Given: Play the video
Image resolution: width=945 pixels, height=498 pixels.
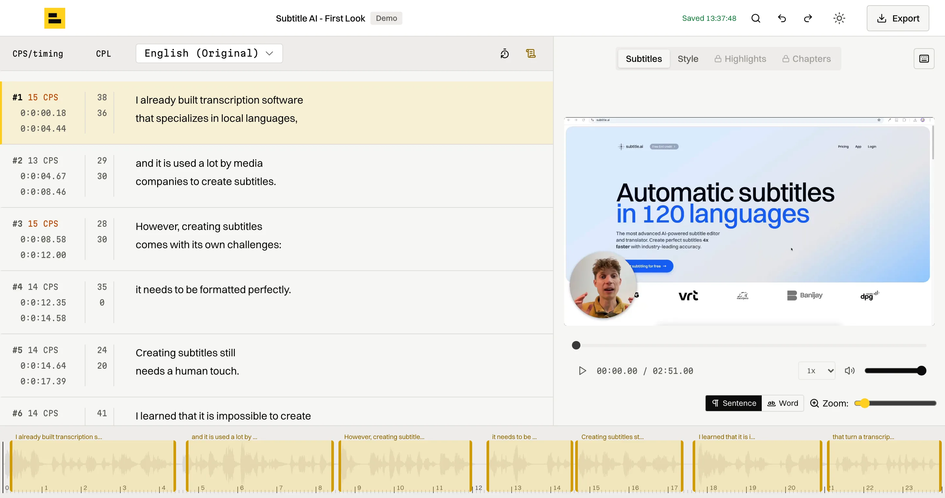Looking at the screenshot, I should [x=582, y=371].
